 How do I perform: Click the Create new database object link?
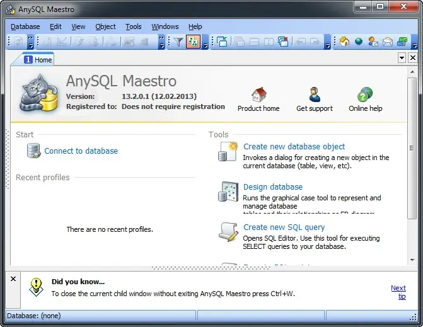(x=294, y=147)
